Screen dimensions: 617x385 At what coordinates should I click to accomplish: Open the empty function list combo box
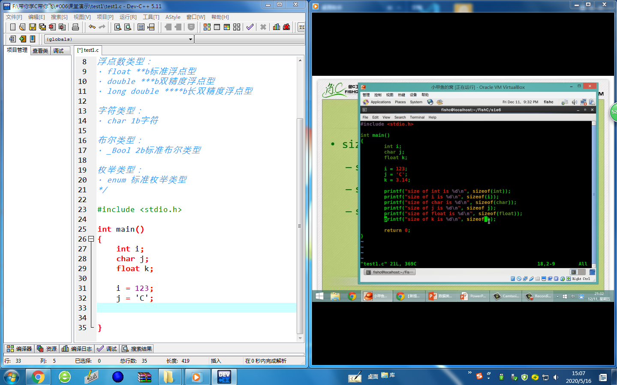(250, 39)
